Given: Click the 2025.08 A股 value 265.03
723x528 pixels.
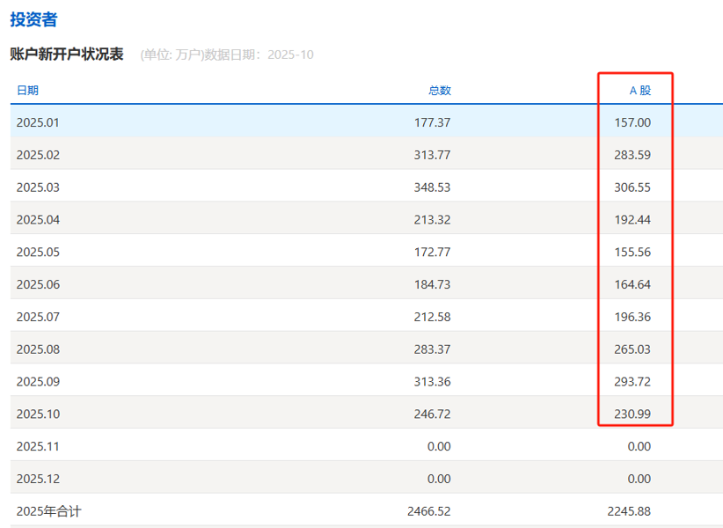Looking at the screenshot, I should (x=632, y=348).
